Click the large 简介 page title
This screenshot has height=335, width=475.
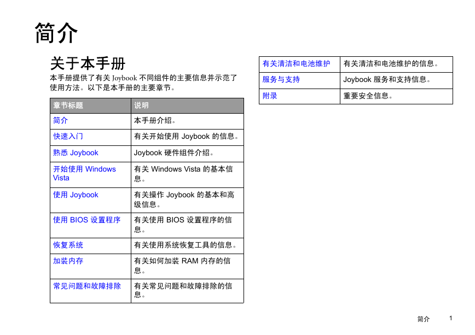[56, 33]
